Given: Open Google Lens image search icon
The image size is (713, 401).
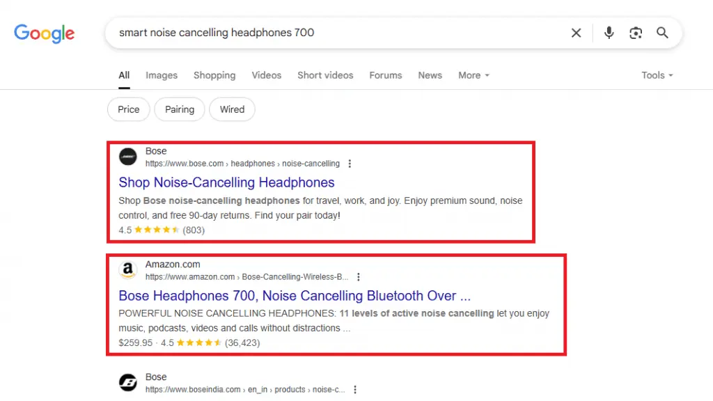Looking at the screenshot, I should (635, 33).
